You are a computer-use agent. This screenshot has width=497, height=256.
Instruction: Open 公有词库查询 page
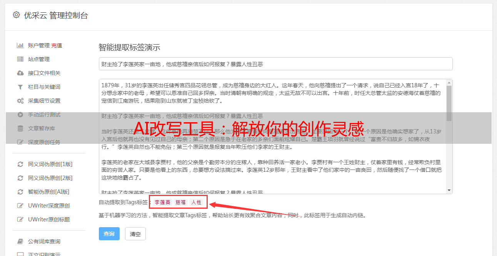[x=44, y=241]
